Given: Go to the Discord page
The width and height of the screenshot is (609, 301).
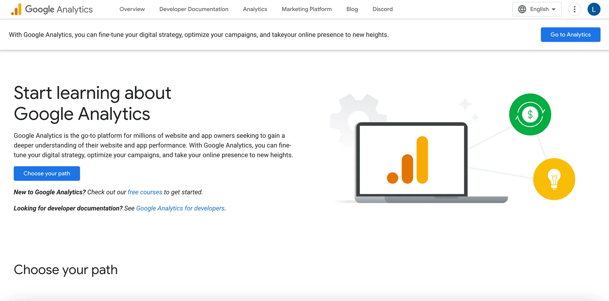Looking at the screenshot, I should pyautogui.click(x=383, y=9).
